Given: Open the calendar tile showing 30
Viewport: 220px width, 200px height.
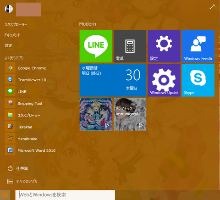Looking at the screenshot, I should (113, 80).
